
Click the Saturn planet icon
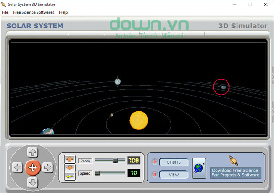click(233, 161)
